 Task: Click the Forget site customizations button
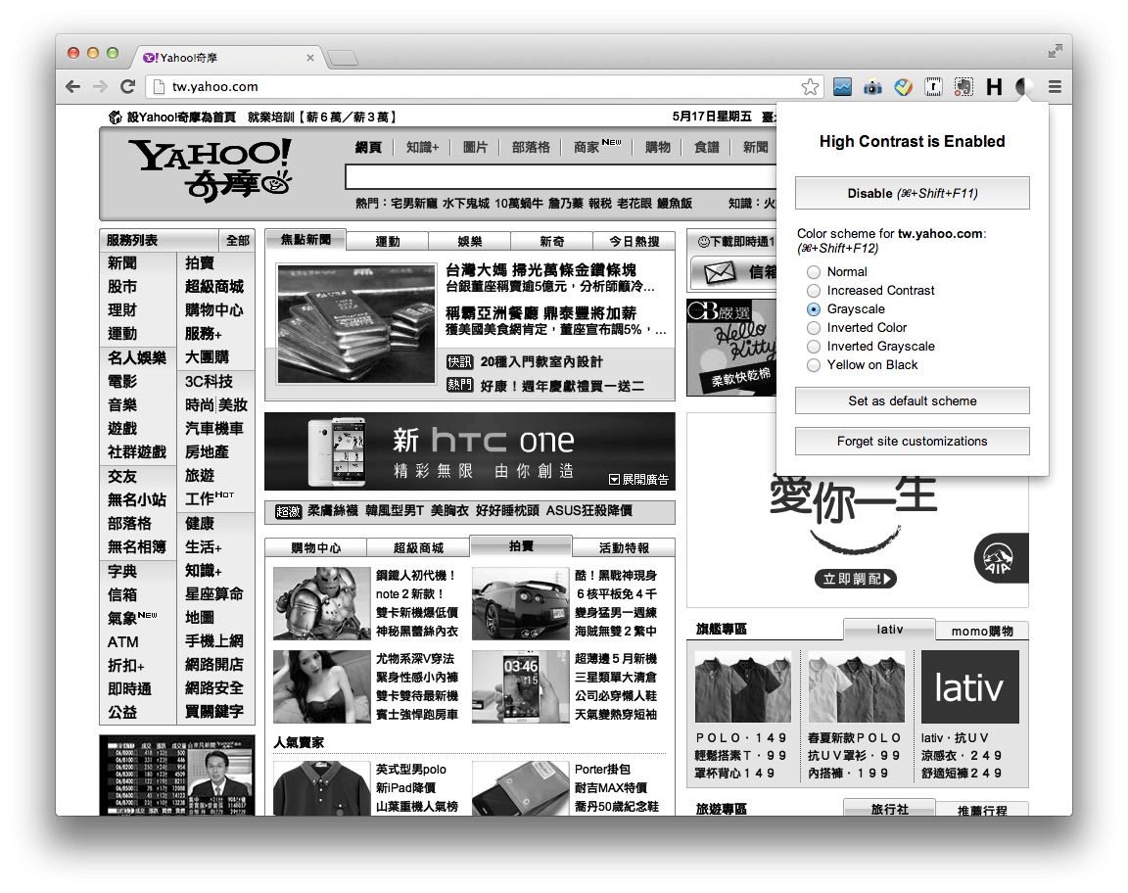coord(912,442)
